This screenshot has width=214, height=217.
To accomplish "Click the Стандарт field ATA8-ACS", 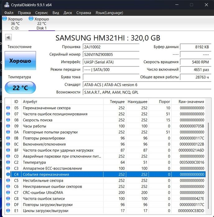I will tap(147, 85).
